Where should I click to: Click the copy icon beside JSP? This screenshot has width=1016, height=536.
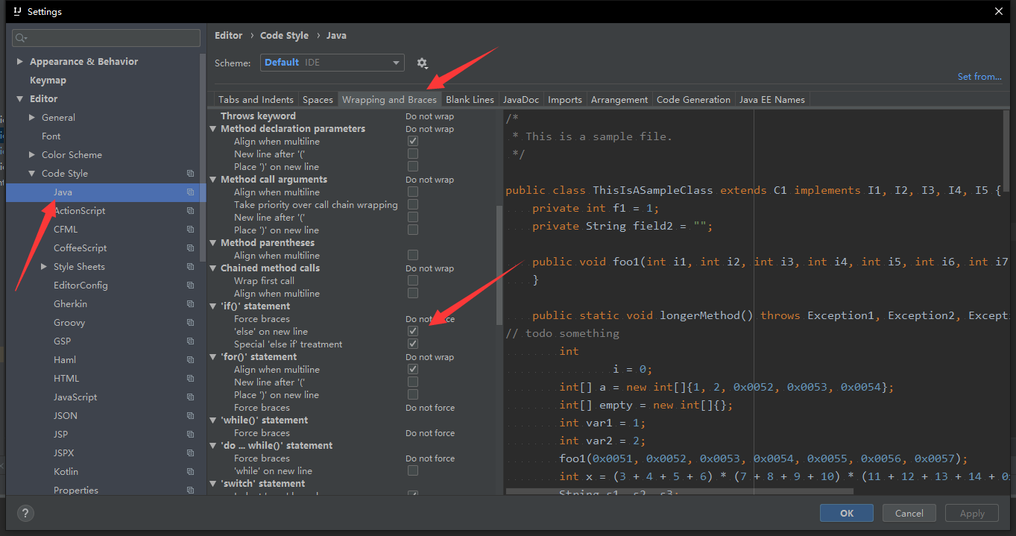click(x=190, y=435)
